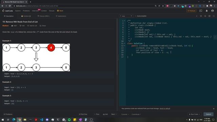This screenshot has width=217, height=122.
Task: Click the Example 1 linked list diagram
Action: 36,58
